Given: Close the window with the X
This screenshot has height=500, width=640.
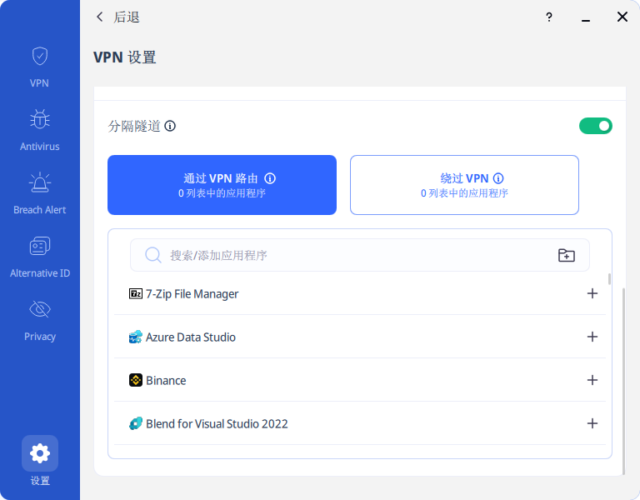Looking at the screenshot, I should click(622, 17).
